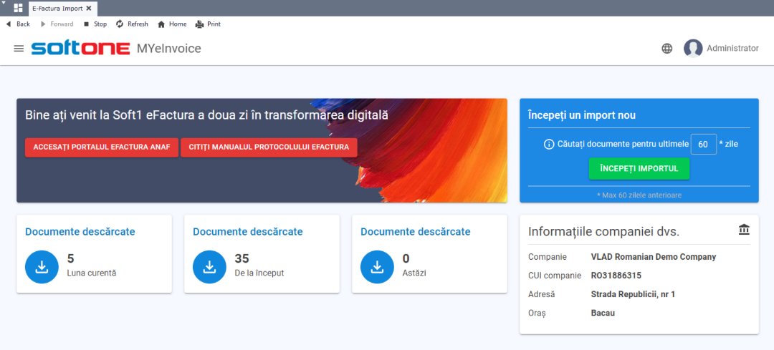
Task: Click the address 'Strada Republicii, nr 1'
Action: pos(633,294)
